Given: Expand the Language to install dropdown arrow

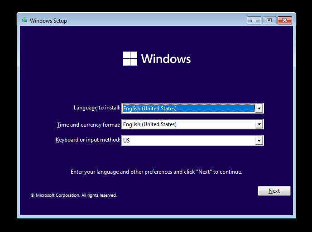Looking at the screenshot, I should (x=259, y=109).
